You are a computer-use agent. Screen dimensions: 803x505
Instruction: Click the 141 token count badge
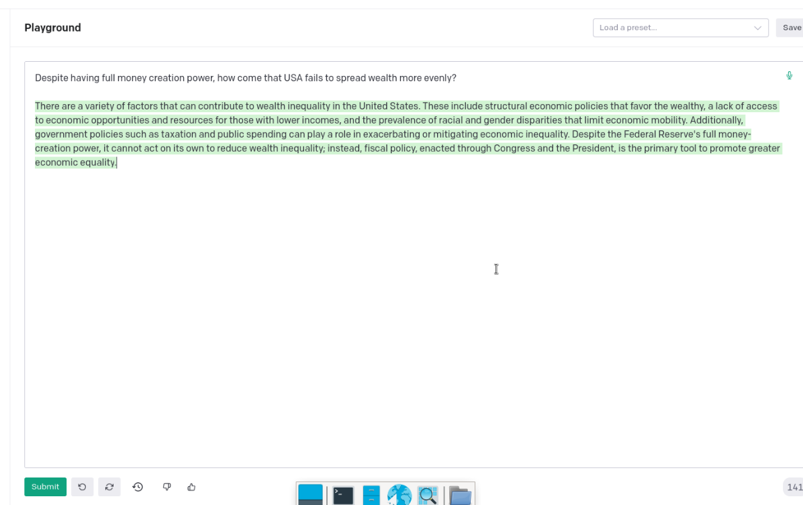click(794, 488)
